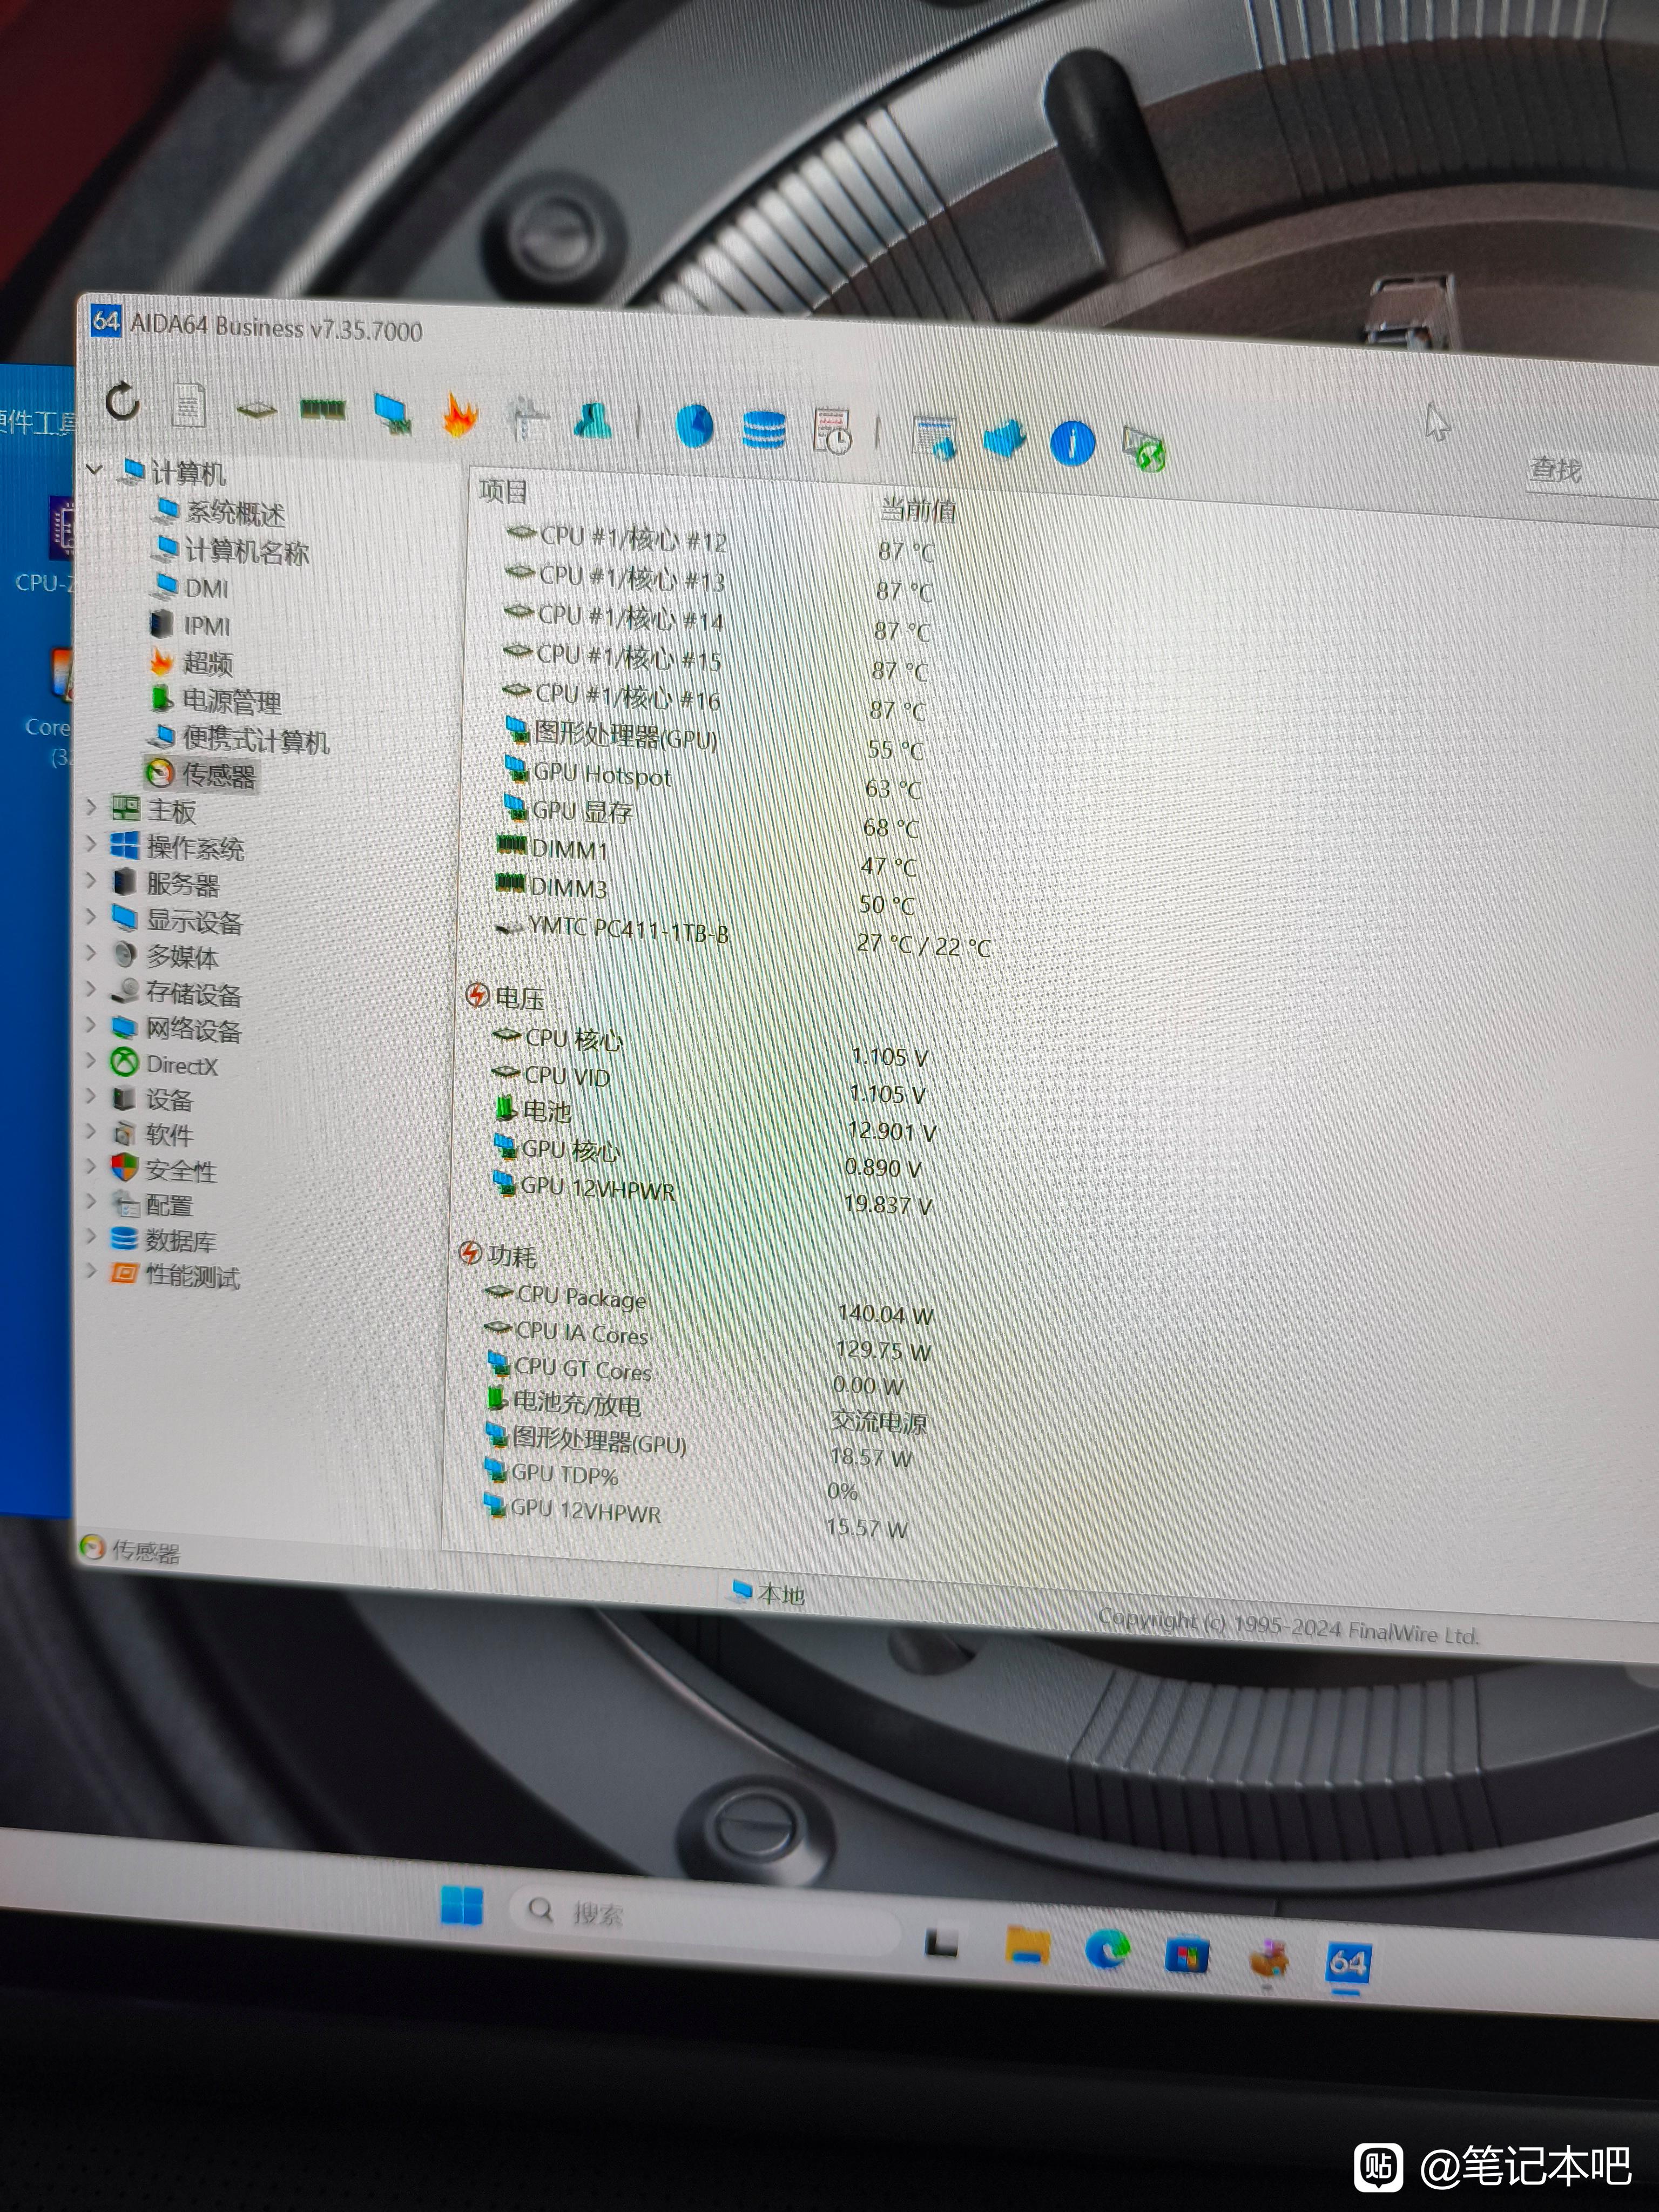Screen dimensions: 1659x2212
Task: Select the CPU VID voltage row
Action: pos(708,1084)
